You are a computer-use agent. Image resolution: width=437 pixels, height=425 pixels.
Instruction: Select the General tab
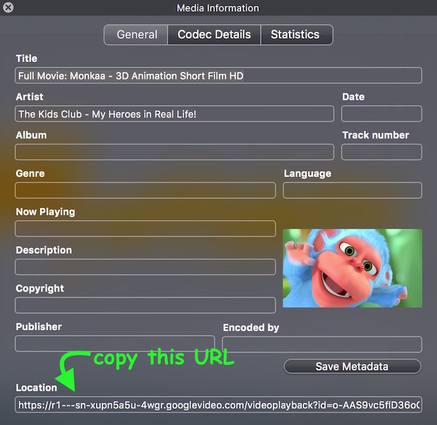coord(136,35)
